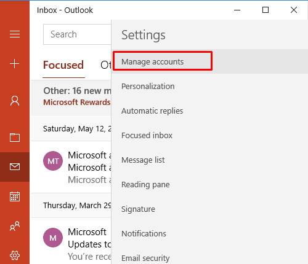
Task: Create new mail with plus icon
Action: (15, 64)
